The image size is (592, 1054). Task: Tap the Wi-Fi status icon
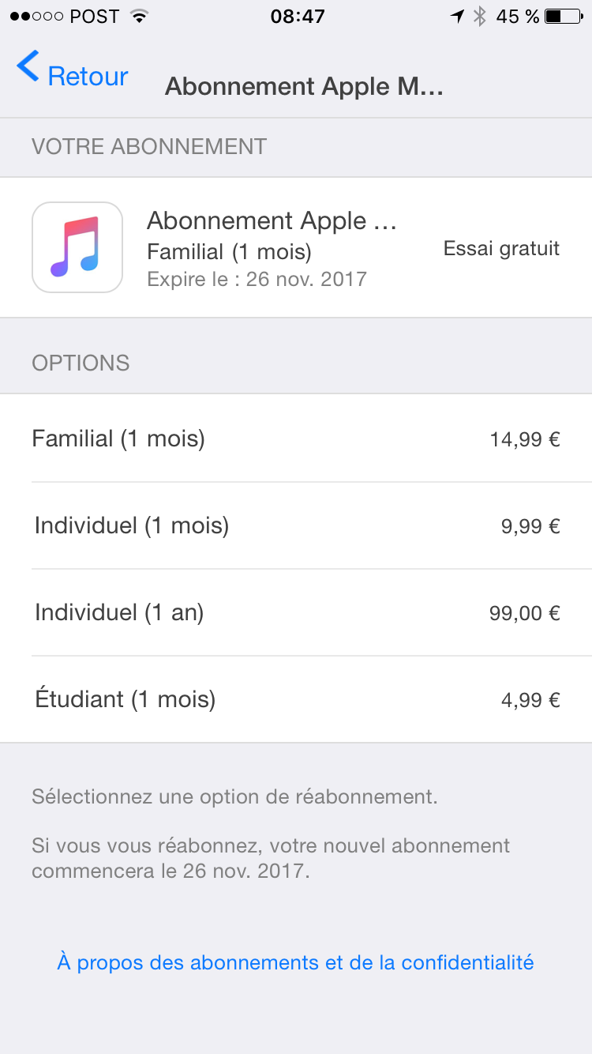tap(140, 17)
